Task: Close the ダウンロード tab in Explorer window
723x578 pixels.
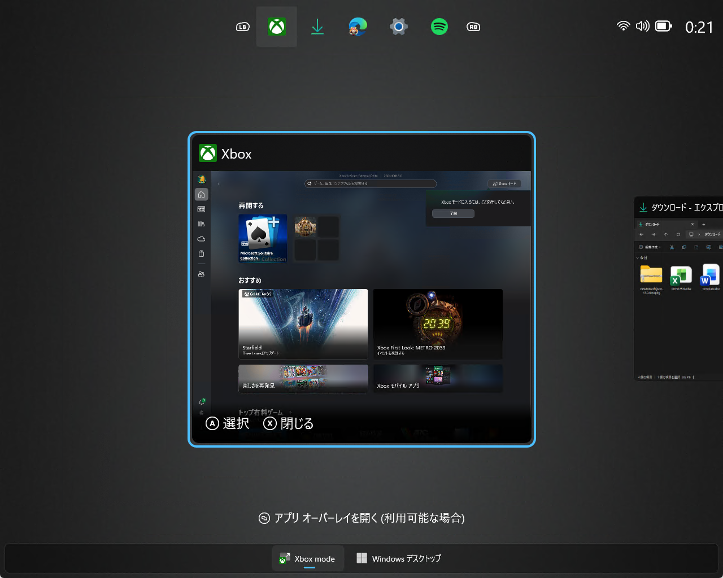Action: coord(692,224)
